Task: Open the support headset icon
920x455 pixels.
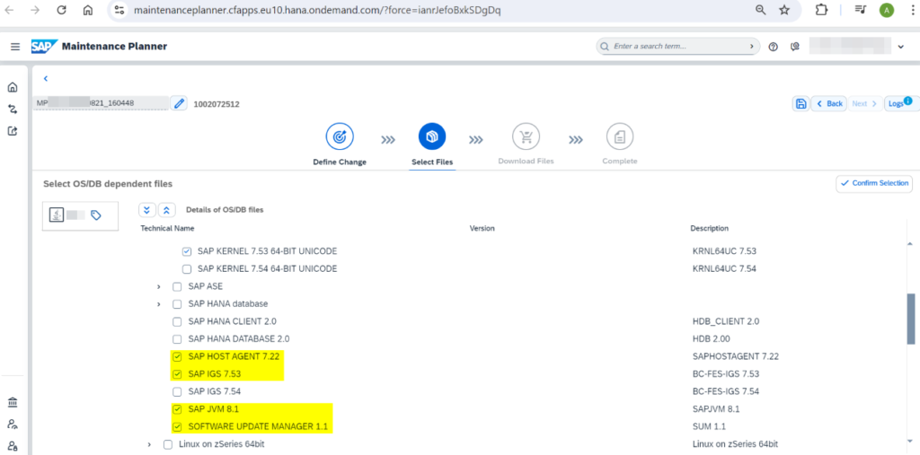Action: click(x=794, y=47)
